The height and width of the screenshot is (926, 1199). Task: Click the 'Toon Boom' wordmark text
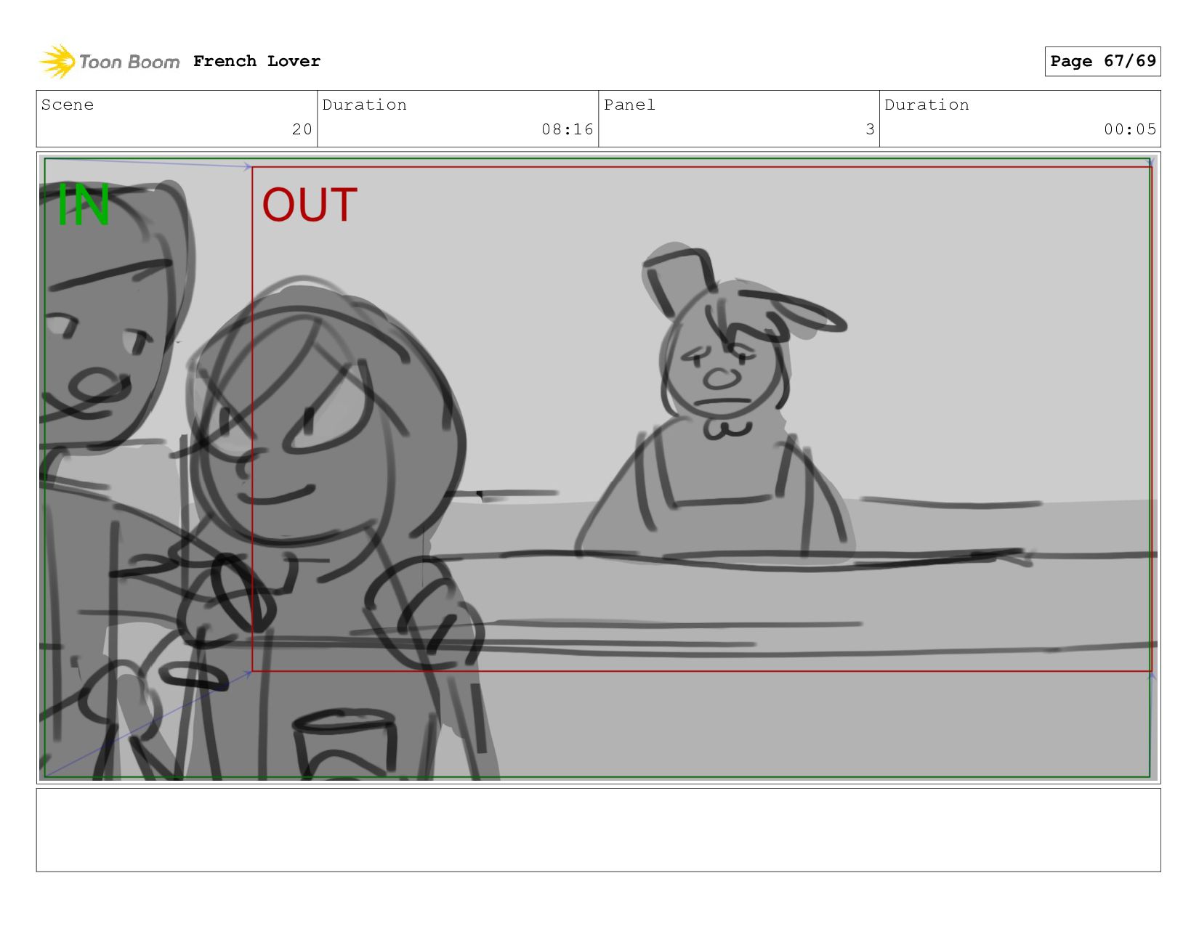click(x=129, y=62)
